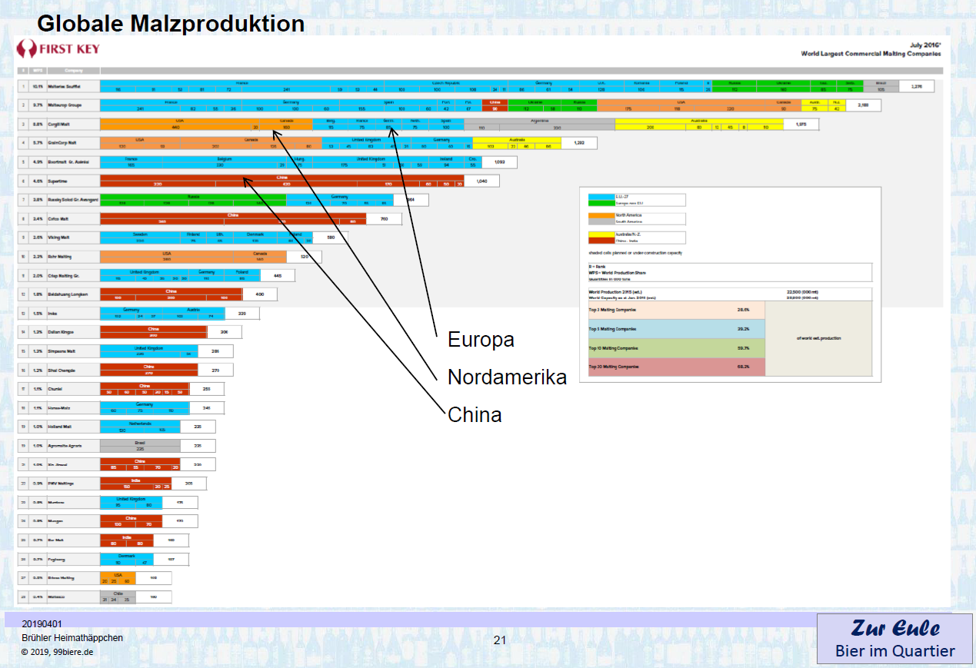Click the "Nordamerika" annotation label

(508, 377)
